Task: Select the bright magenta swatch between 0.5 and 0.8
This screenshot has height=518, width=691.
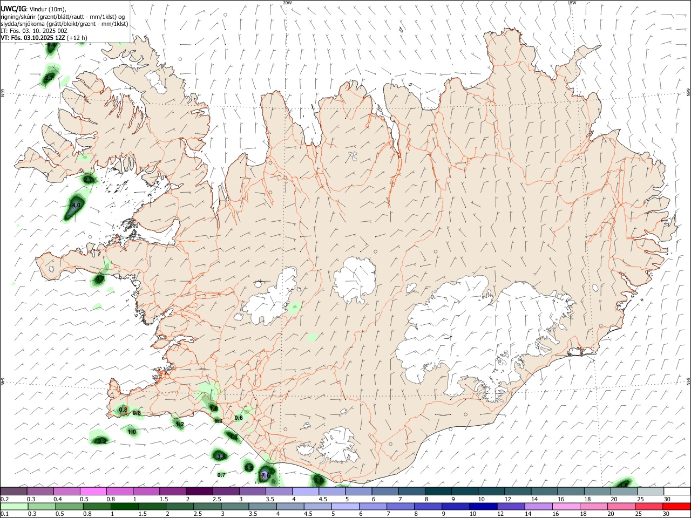Action: tap(93, 491)
